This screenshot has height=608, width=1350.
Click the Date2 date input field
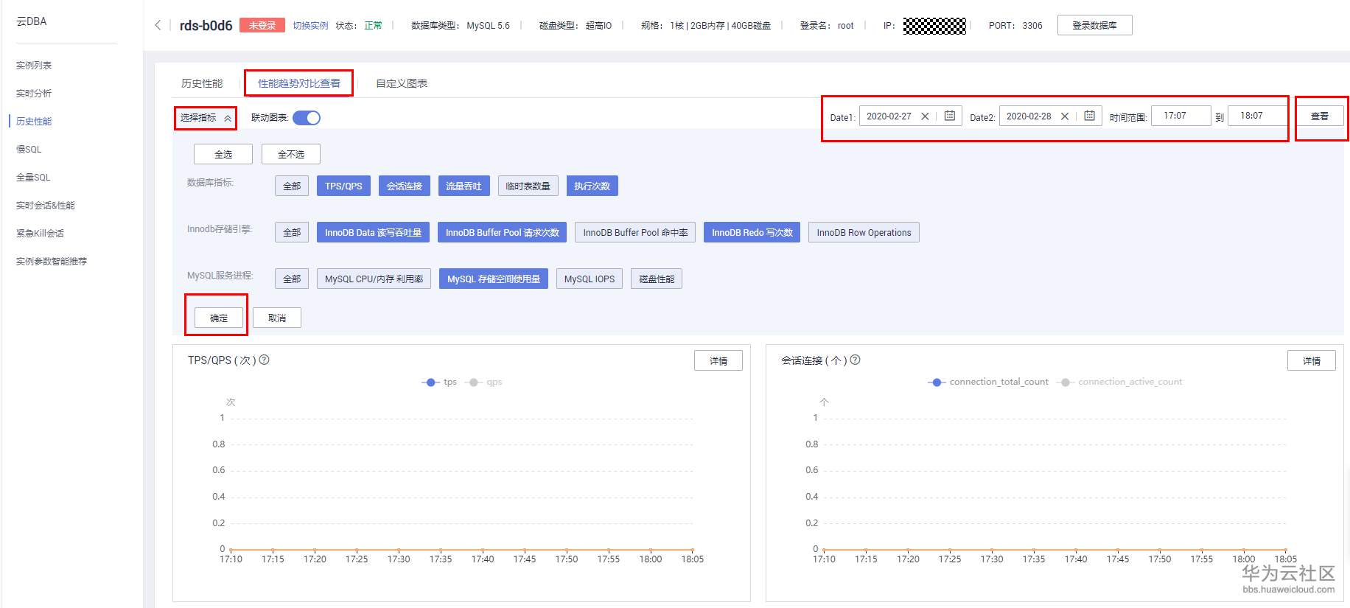coord(1050,116)
